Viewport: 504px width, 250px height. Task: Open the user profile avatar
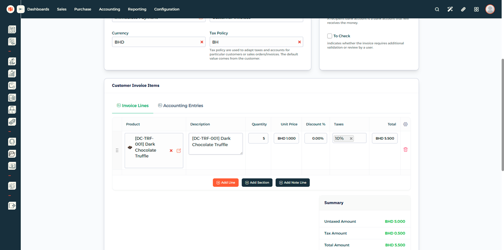pyautogui.click(x=490, y=9)
